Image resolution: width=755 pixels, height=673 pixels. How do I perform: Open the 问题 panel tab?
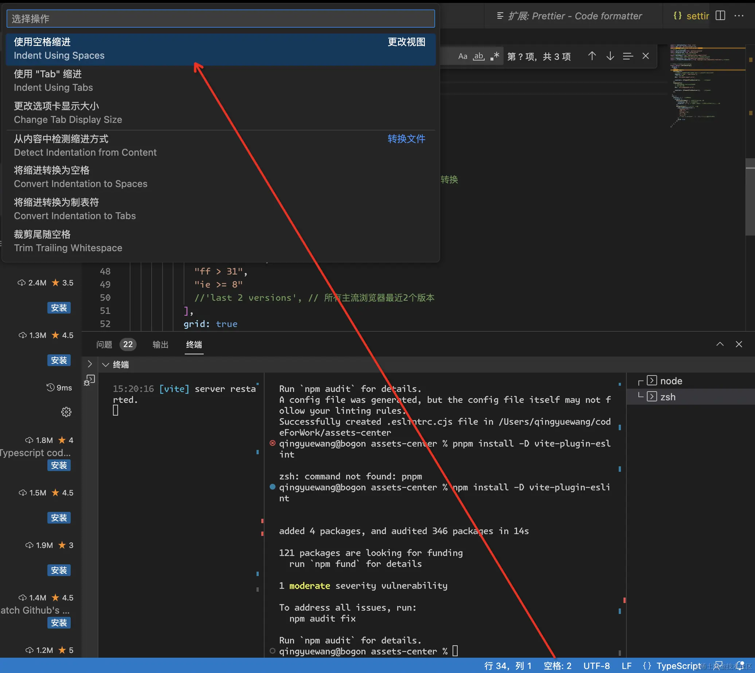(x=104, y=345)
